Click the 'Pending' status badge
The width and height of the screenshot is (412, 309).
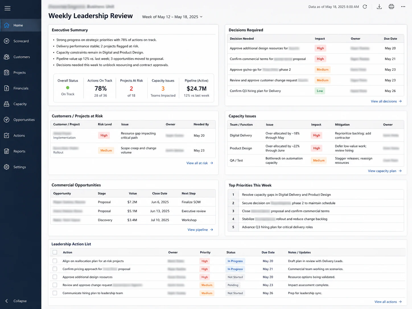point(233,285)
